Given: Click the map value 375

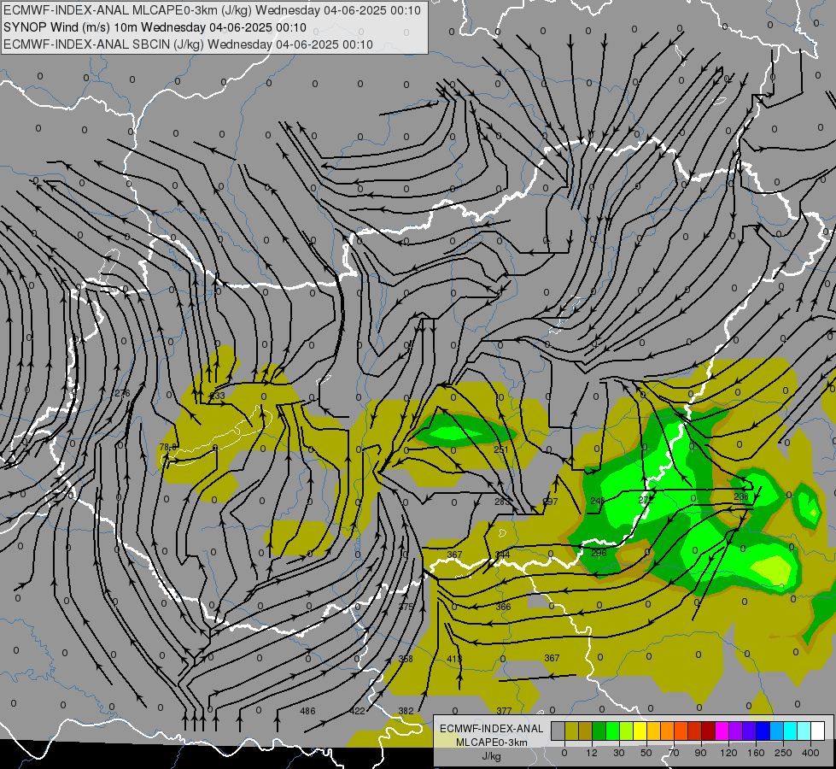Looking at the screenshot, I should point(406,607).
